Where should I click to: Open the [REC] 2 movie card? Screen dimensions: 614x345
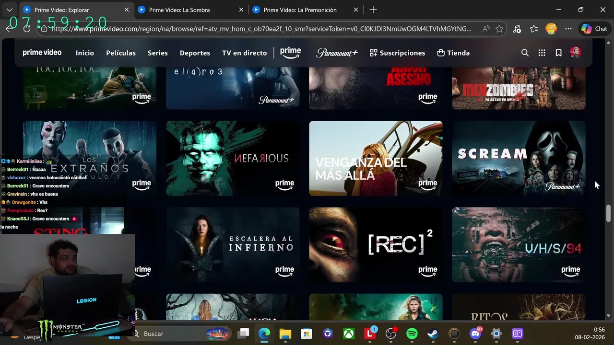click(x=376, y=244)
